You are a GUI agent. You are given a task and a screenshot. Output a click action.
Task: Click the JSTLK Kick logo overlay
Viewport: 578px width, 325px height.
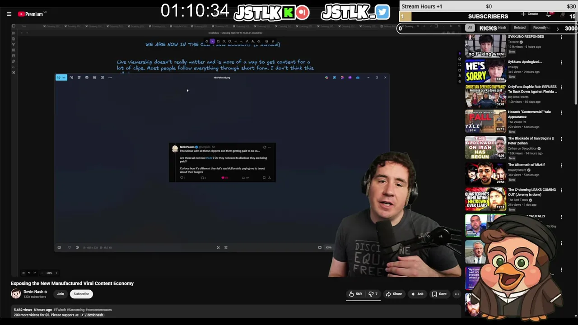tap(271, 12)
